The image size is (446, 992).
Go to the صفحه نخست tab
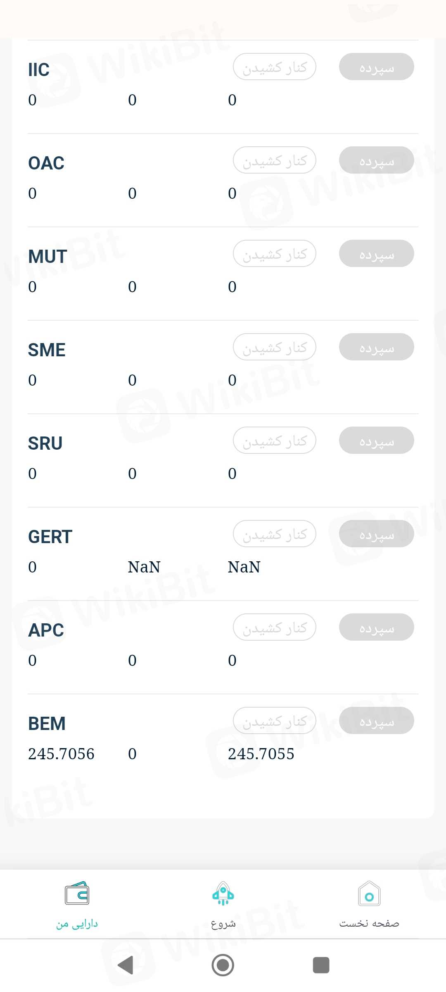(x=369, y=923)
